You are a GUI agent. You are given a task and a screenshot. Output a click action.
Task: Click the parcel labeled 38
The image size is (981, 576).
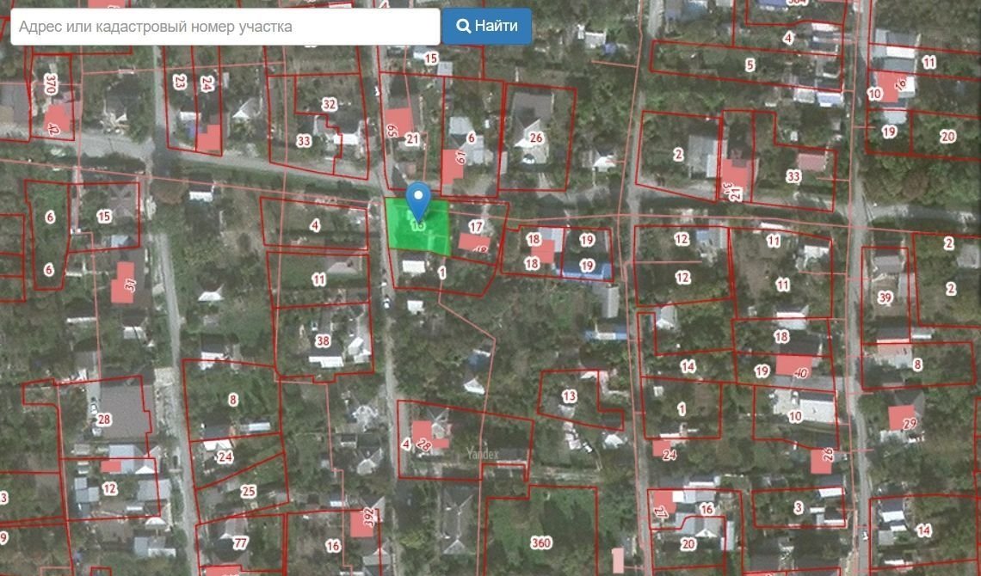click(323, 340)
